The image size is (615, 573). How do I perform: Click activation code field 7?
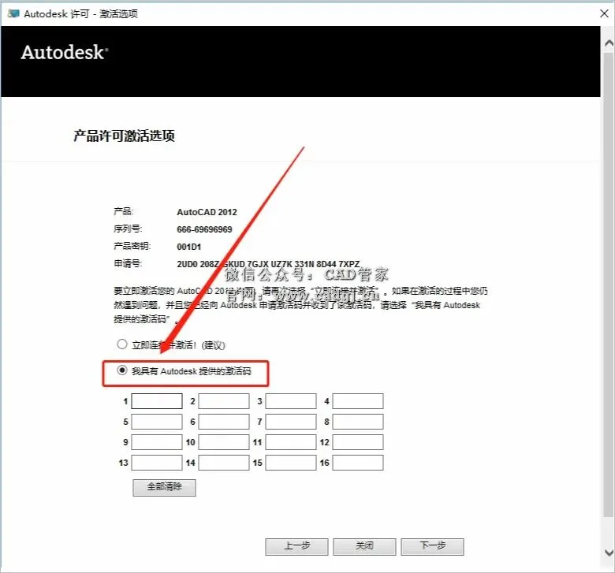[291, 422]
